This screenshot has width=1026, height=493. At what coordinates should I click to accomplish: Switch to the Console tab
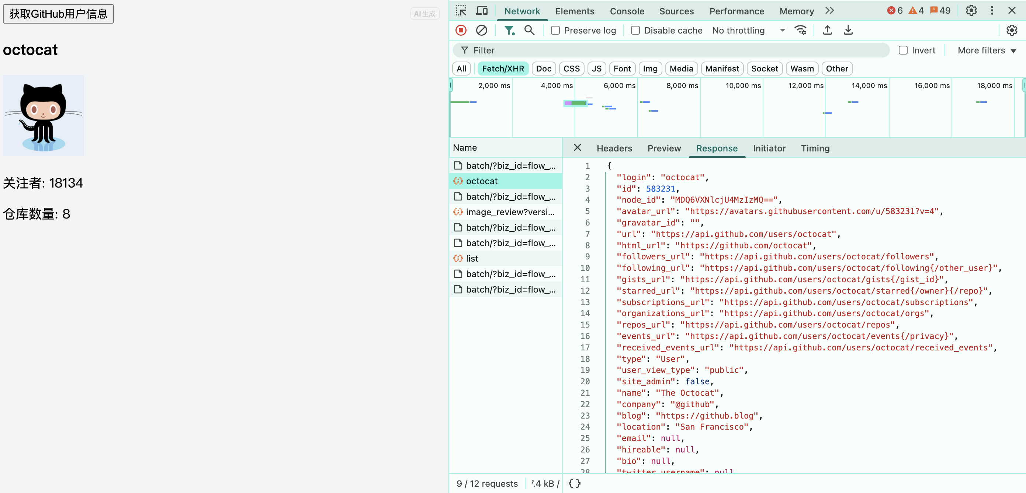pyautogui.click(x=627, y=11)
